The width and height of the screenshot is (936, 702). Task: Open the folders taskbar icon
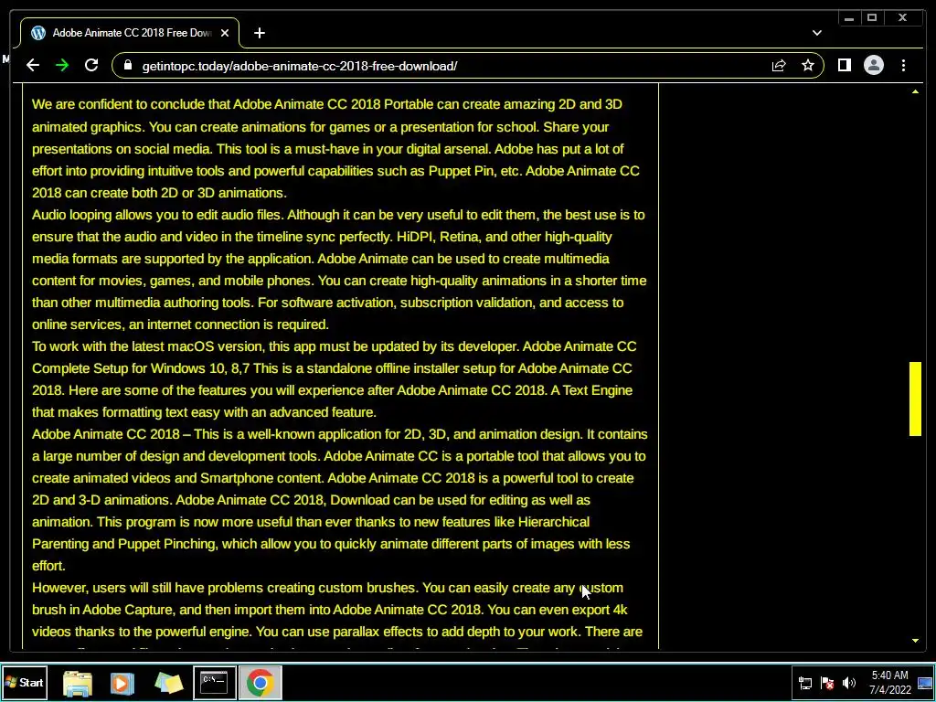[x=168, y=683]
